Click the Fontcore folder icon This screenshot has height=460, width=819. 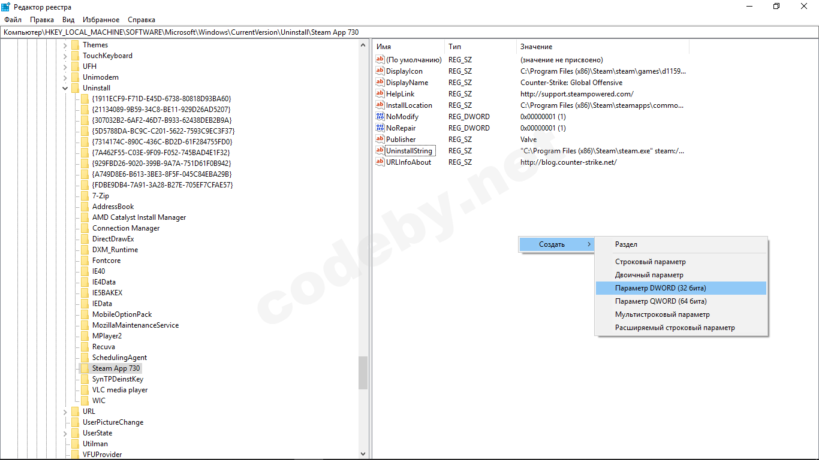pos(85,261)
